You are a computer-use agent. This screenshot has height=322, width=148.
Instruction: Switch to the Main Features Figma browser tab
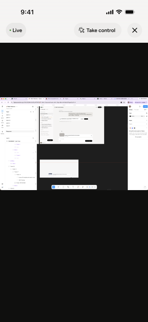pyautogui.click(x=35, y=99)
